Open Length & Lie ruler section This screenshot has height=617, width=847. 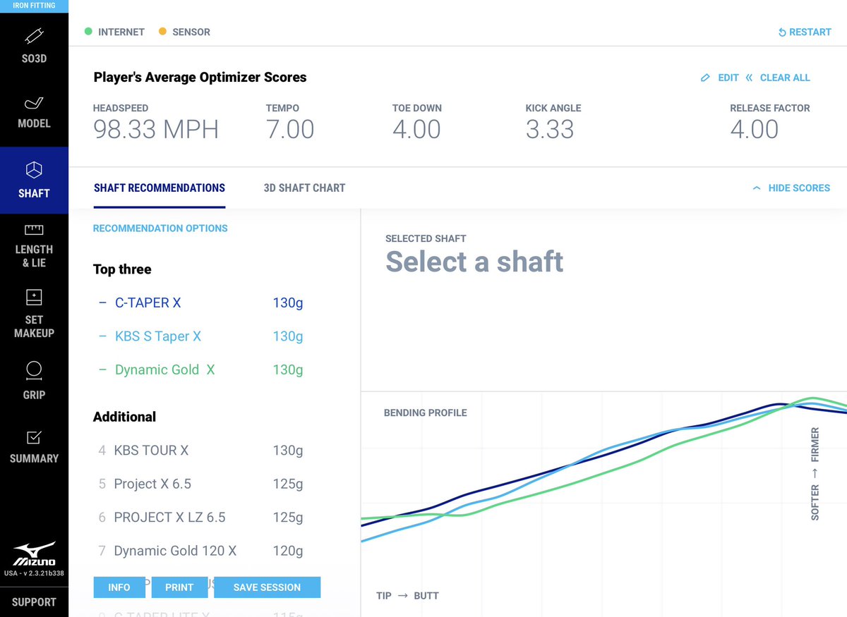coord(34,245)
